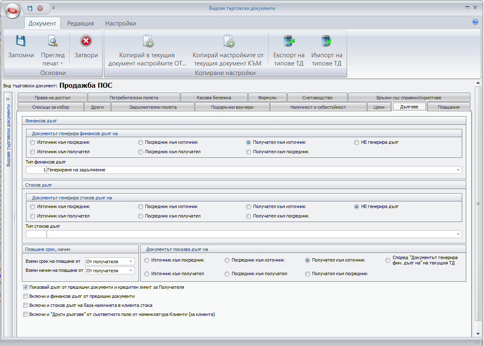Select stock debt НЕ генерира дълг radio
Viewport: 484px width, 346px height.
(x=357, y=207)
